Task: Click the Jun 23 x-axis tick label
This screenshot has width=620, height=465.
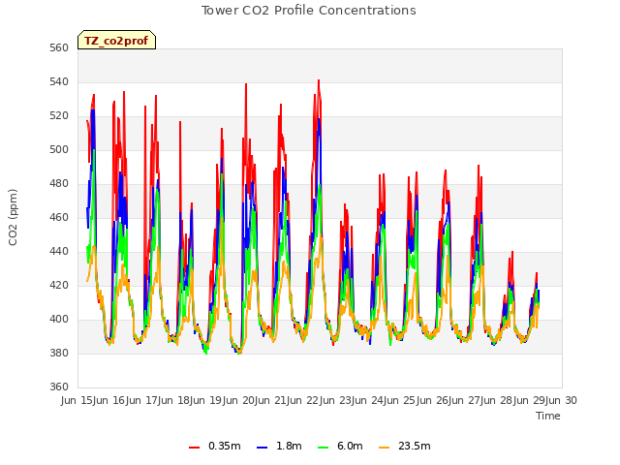Action: (336, 400)
